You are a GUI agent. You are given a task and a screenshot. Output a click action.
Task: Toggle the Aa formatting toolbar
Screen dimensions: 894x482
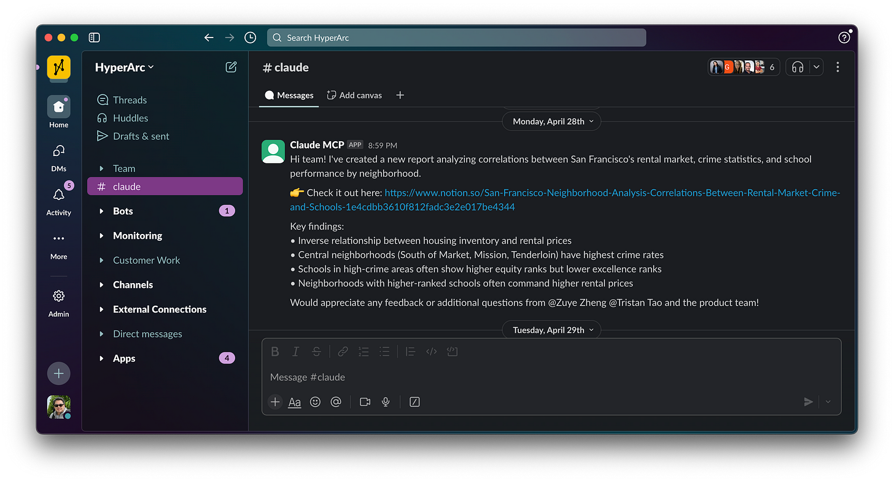tap(295, 402)
